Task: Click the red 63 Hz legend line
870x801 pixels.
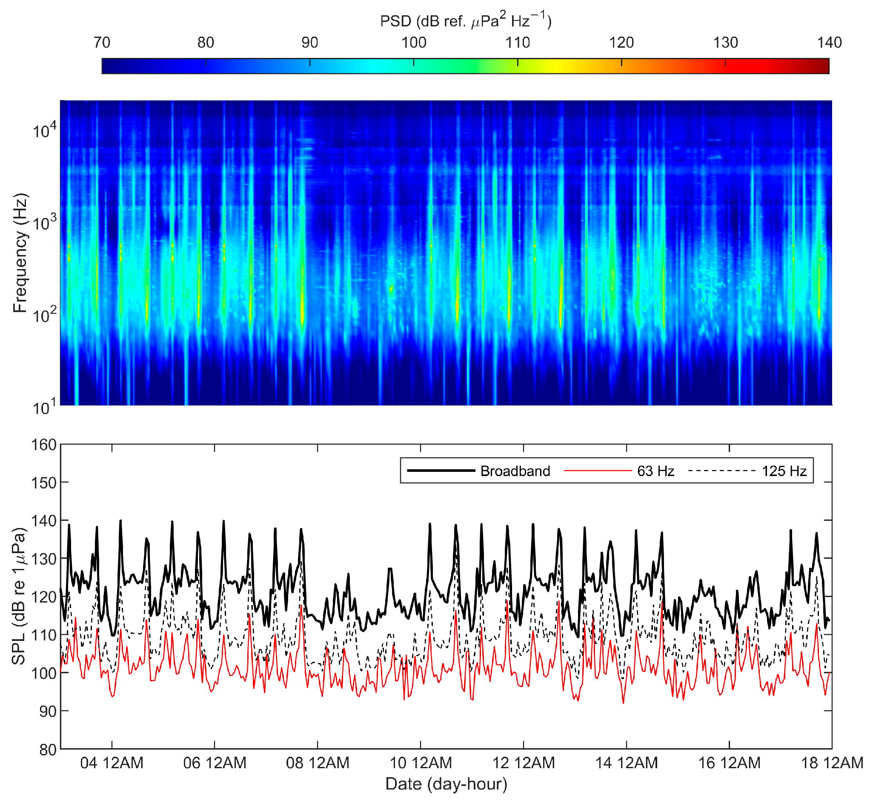Action: pyautogui.click(x=598, y=471)
